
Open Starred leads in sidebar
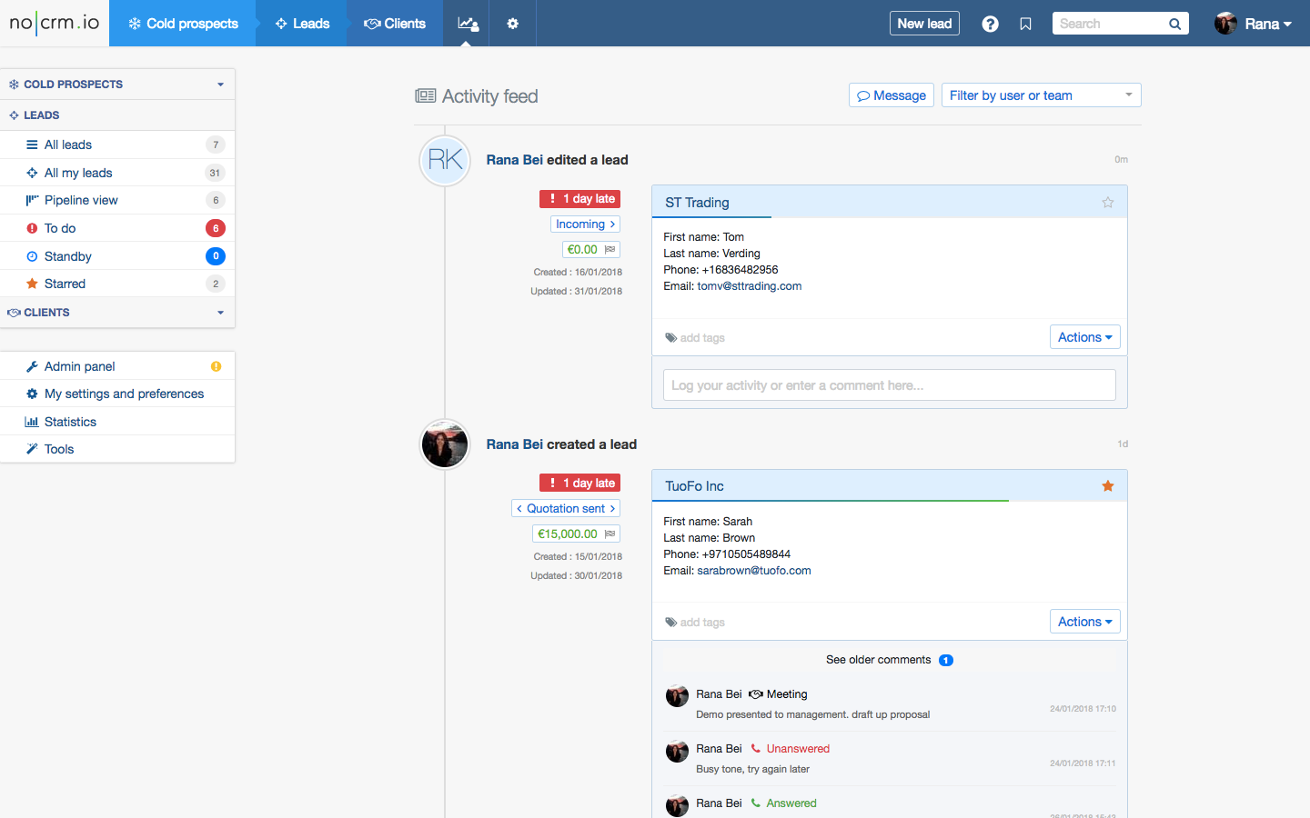117,284
